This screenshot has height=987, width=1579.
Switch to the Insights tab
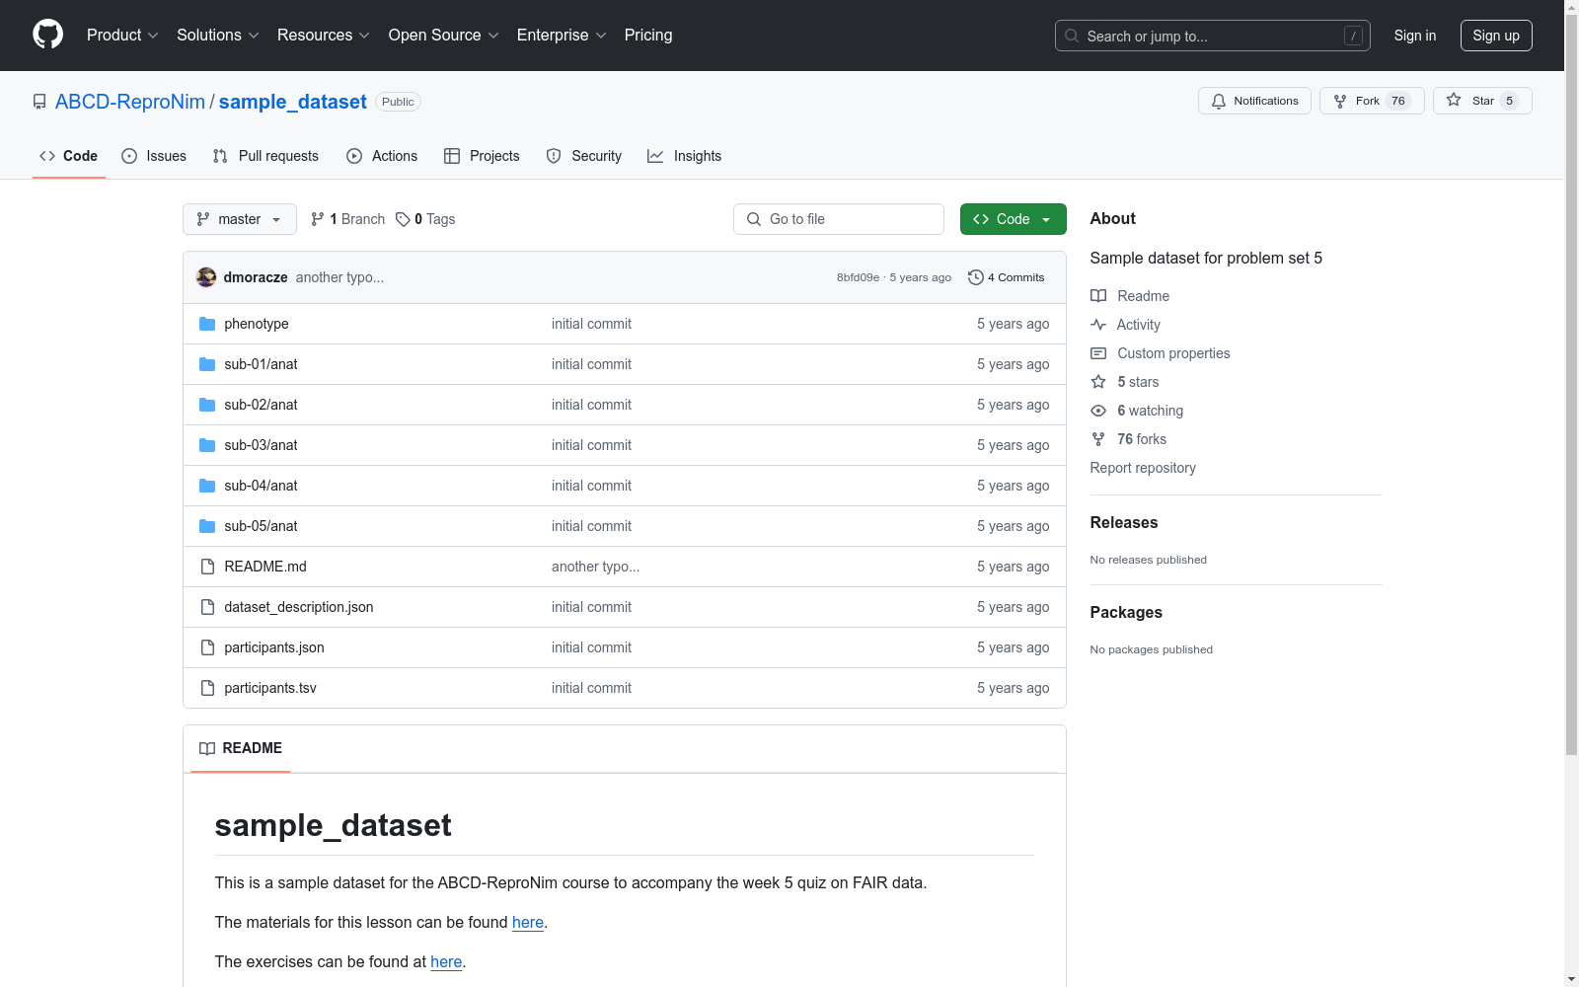(684, 156)
